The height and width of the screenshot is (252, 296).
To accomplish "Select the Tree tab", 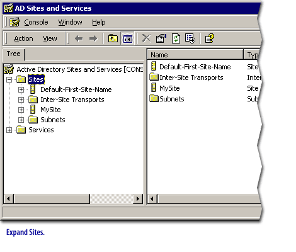I will point(14,54).
